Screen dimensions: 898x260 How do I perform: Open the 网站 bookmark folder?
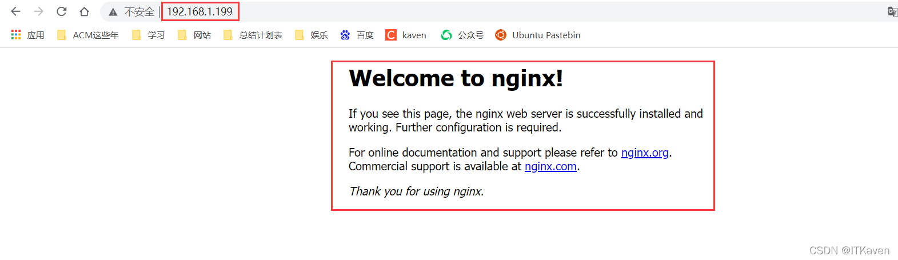(194, 35)
